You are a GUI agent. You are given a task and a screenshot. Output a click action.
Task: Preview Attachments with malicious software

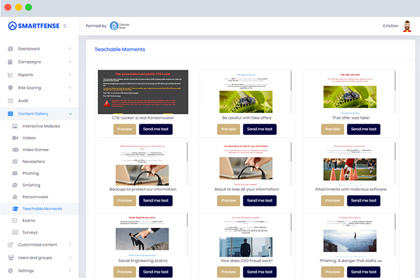pos(332,201)
